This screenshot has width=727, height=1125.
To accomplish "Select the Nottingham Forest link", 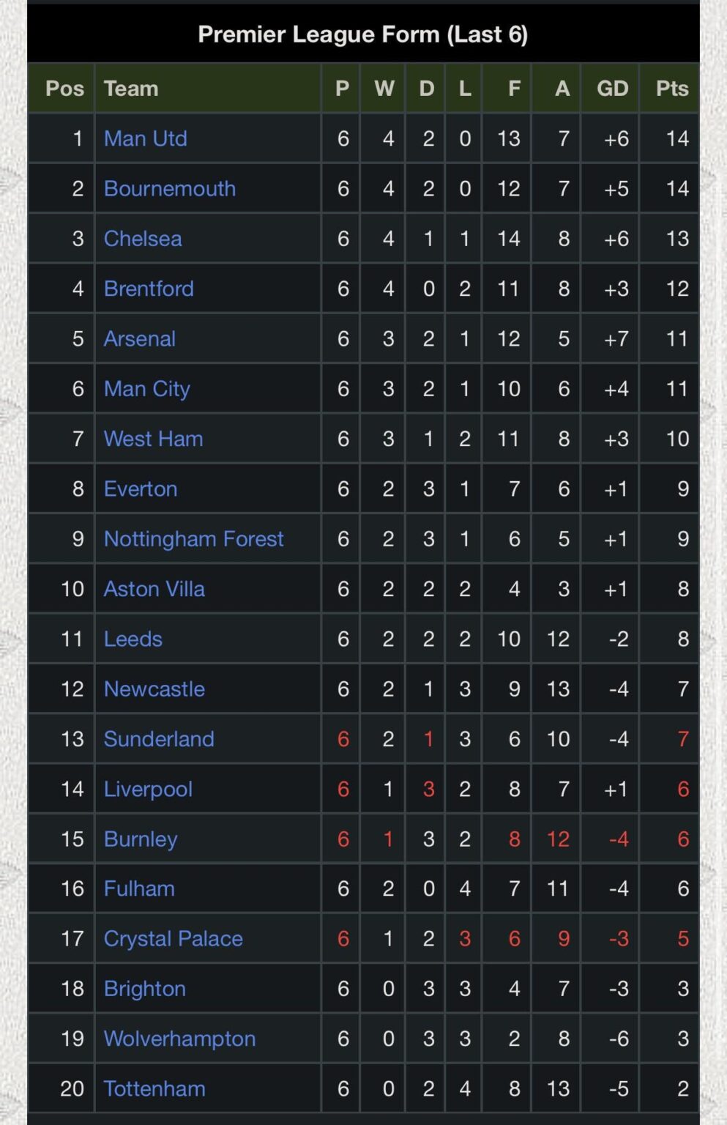I will pos(193,538).
